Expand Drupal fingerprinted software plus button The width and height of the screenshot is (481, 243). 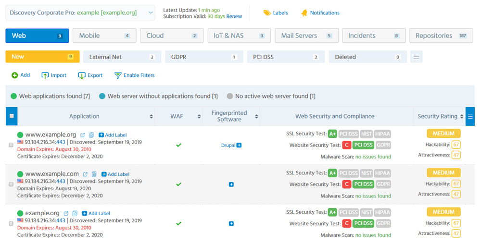coord(239,145)
